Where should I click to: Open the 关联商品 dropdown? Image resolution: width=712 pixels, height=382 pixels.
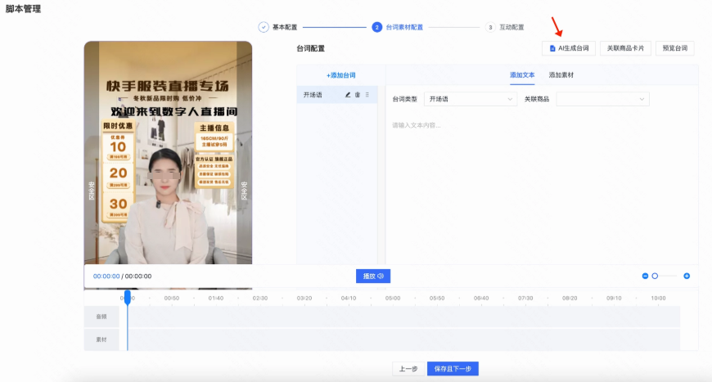pos(602,99)
